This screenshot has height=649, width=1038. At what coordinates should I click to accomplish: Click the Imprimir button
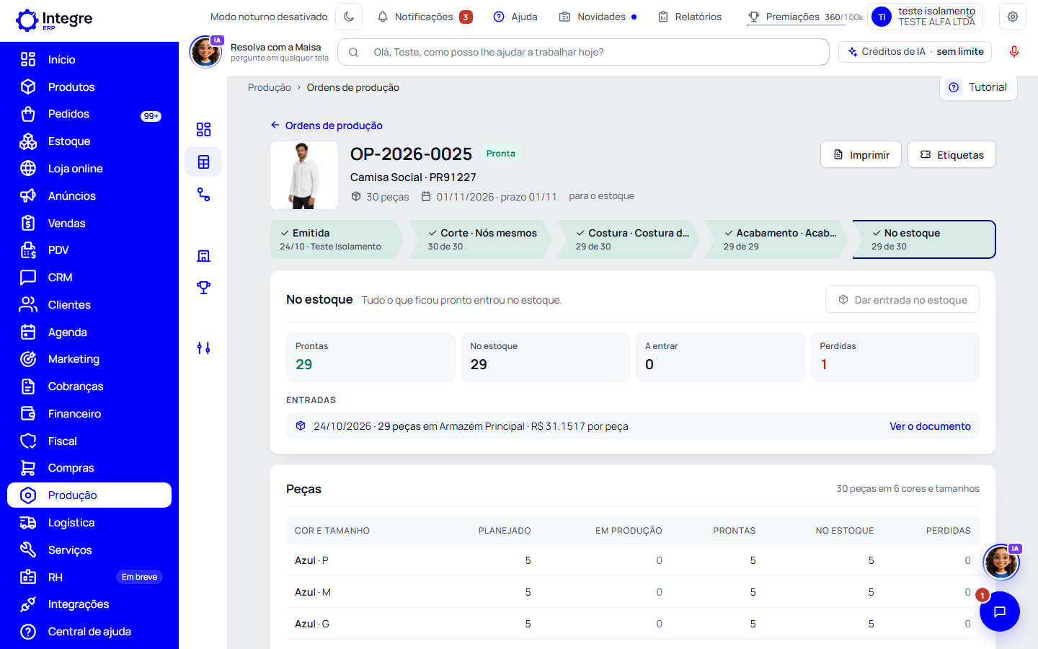click(x=861, y=154)
